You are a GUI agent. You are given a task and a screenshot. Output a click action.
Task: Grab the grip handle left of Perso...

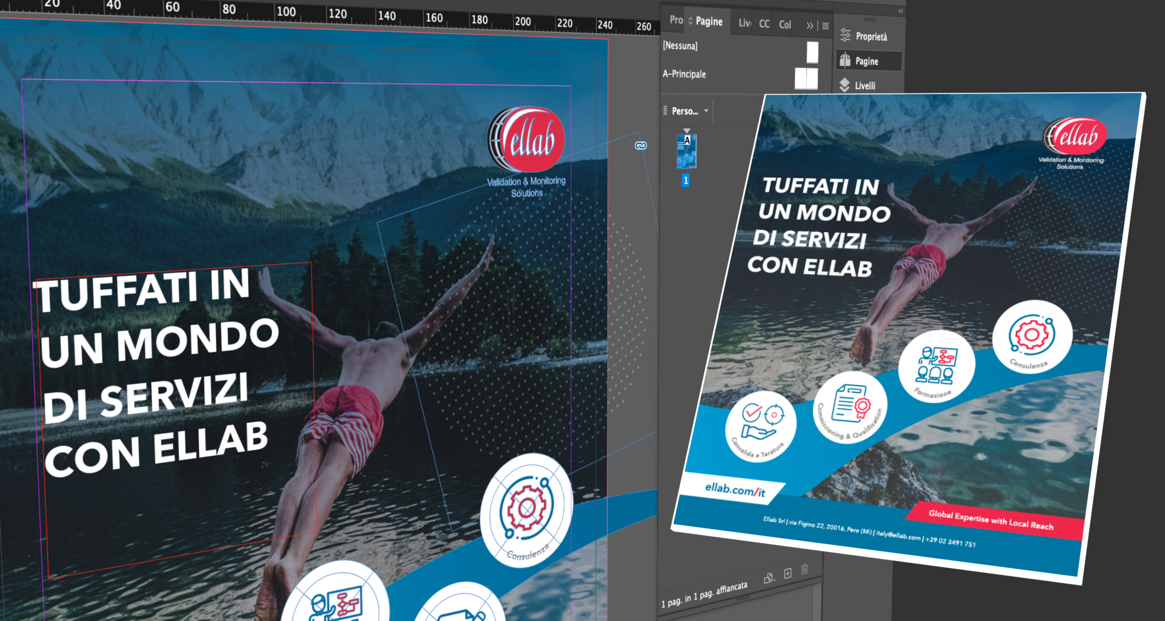[x=665, y=110]
